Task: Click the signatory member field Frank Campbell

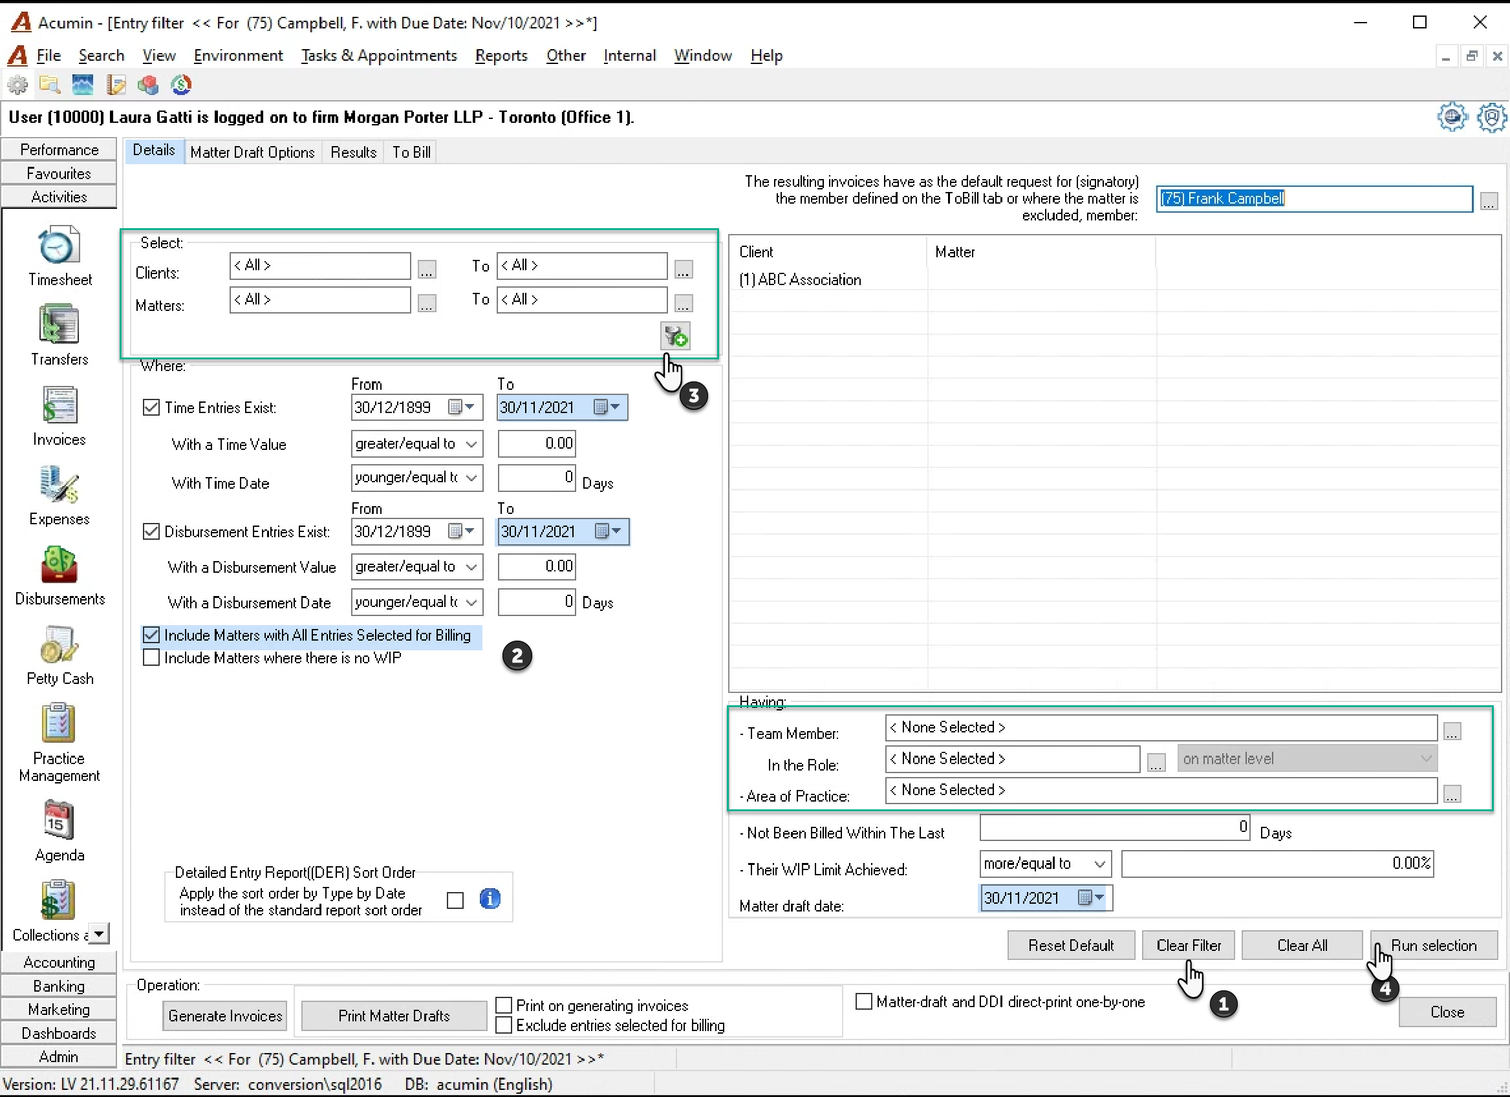Action: pos(1313,198)
